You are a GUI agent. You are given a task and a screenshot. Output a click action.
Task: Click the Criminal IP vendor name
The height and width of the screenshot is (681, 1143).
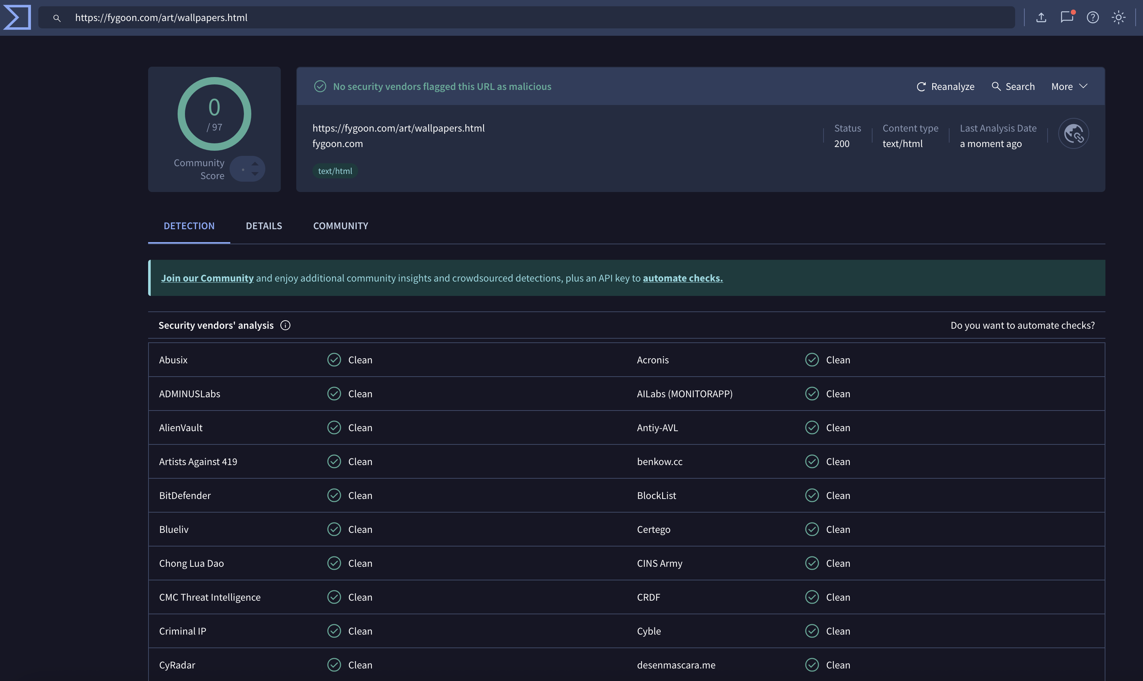[x=182, y=632]
